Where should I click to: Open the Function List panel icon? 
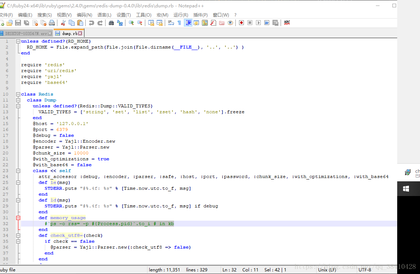tap(213, 23)
